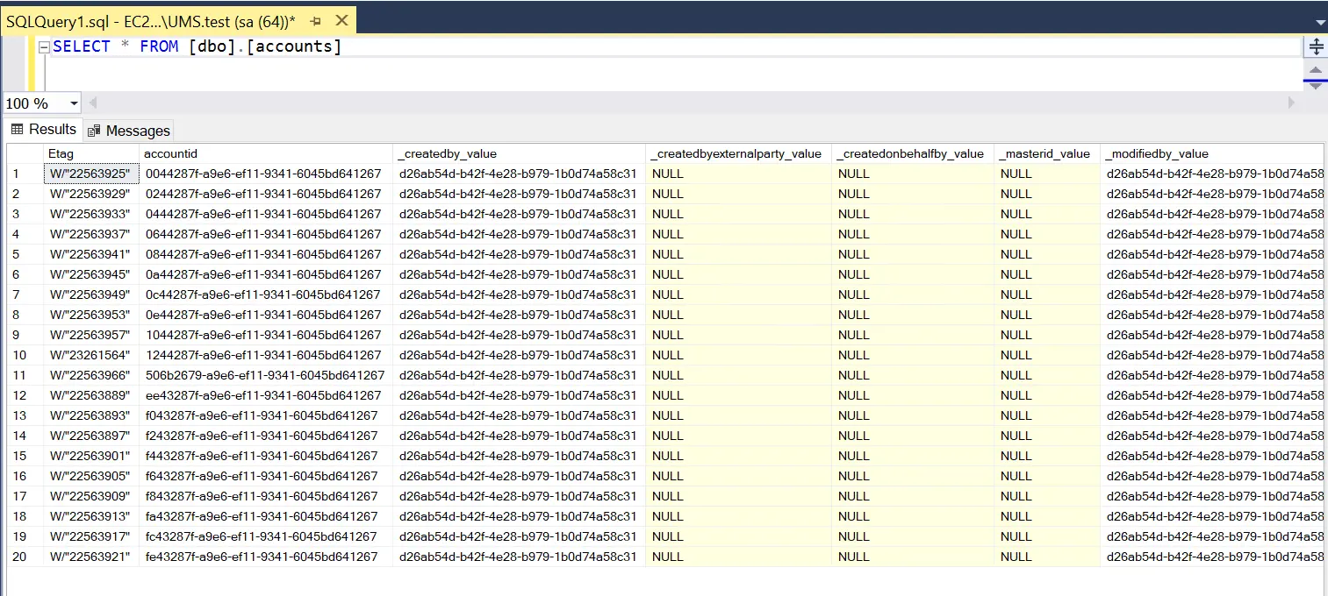The image size is (1328, 596).
Task: Select the _masterid_value column header
Action: tap(1047, 153)
